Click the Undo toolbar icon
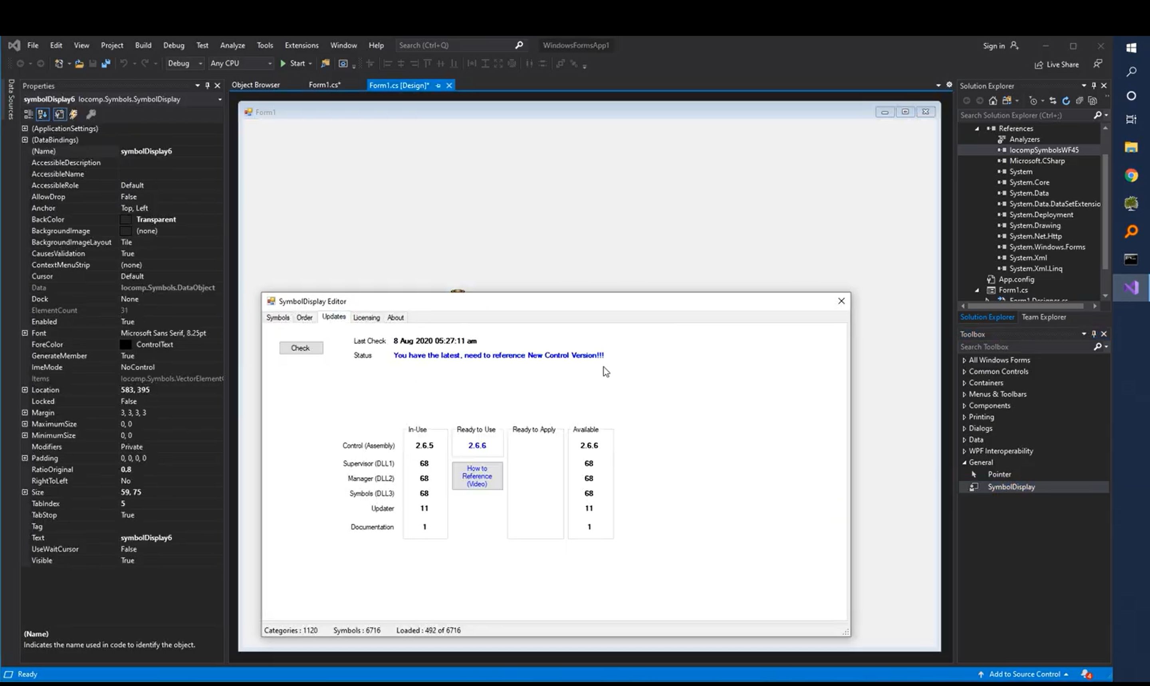The height and width of the screenshot is (686, 1150). pyautogui.click(x=123, y=64)
